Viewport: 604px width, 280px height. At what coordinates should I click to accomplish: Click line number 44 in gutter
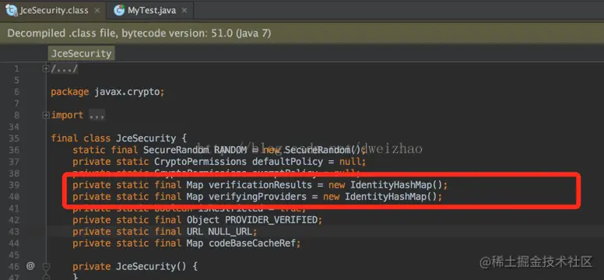14,243
